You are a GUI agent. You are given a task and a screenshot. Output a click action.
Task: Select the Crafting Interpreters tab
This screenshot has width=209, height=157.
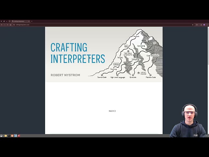tap(21, 21)
